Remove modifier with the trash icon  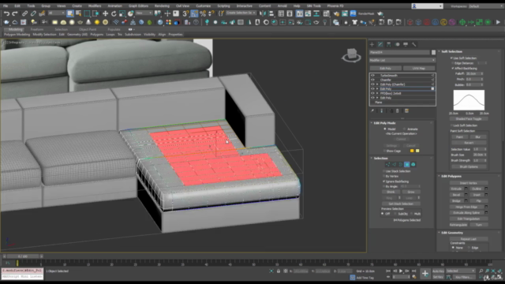[x=398, y=110]
